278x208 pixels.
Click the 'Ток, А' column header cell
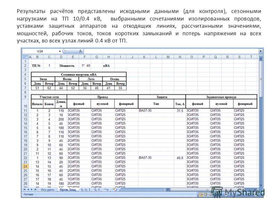click(x=180, y=104)
